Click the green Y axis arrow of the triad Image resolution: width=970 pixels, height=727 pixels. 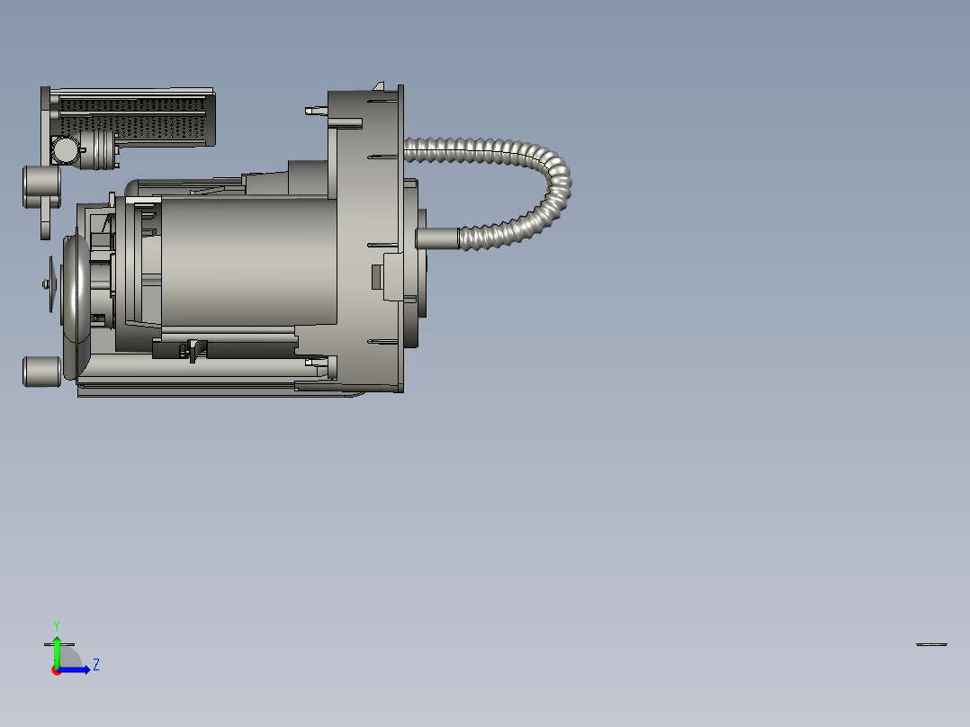click(x=57, y=651)
